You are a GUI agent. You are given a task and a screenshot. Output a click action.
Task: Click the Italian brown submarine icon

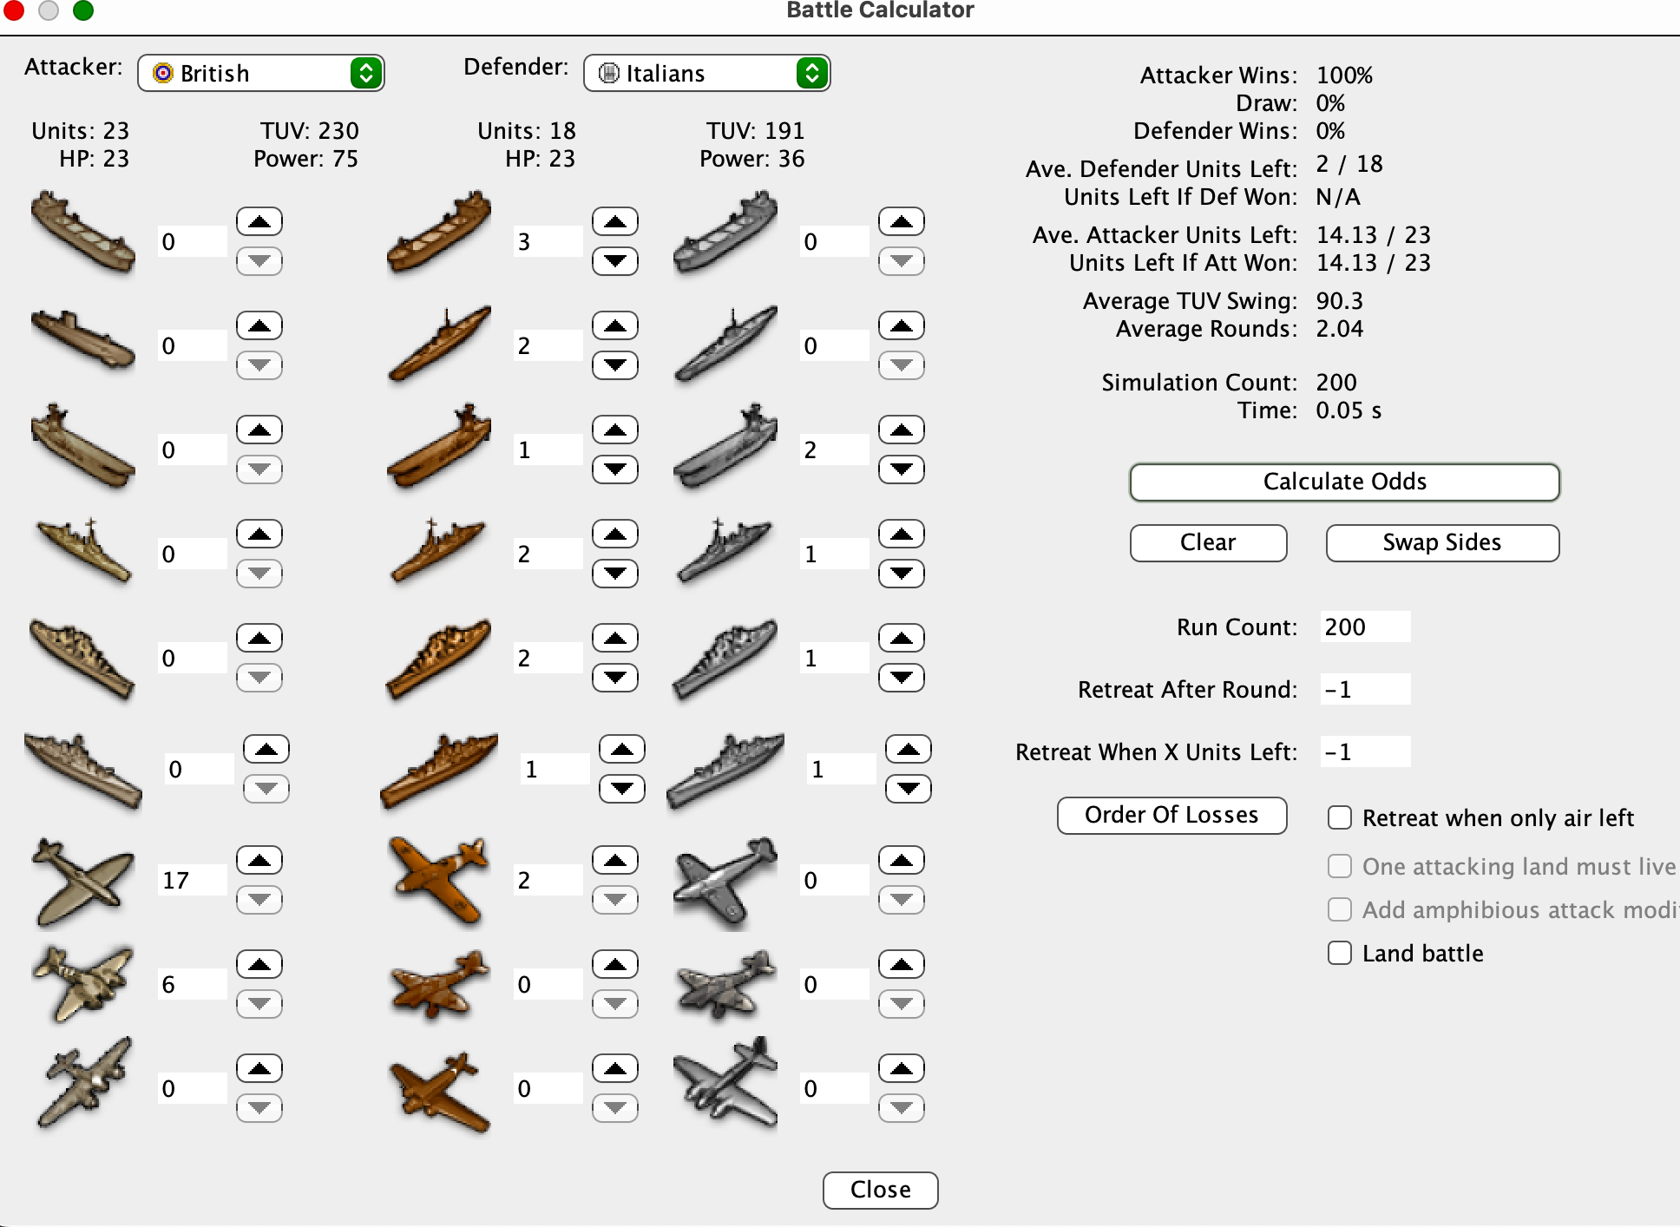[x=438, y=344]
